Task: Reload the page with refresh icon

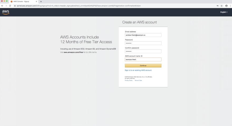Action: click(x=10, y=6)
